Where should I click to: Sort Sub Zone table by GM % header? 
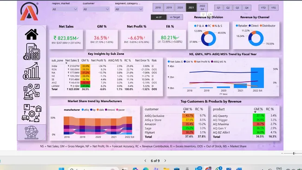pos(85,60)
